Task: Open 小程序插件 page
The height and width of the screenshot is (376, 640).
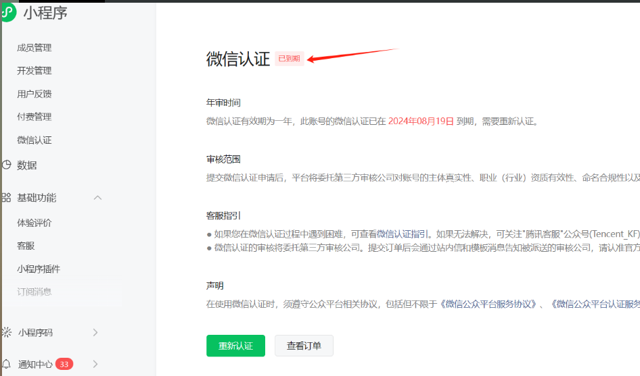Action: click(x=39, y=269)
